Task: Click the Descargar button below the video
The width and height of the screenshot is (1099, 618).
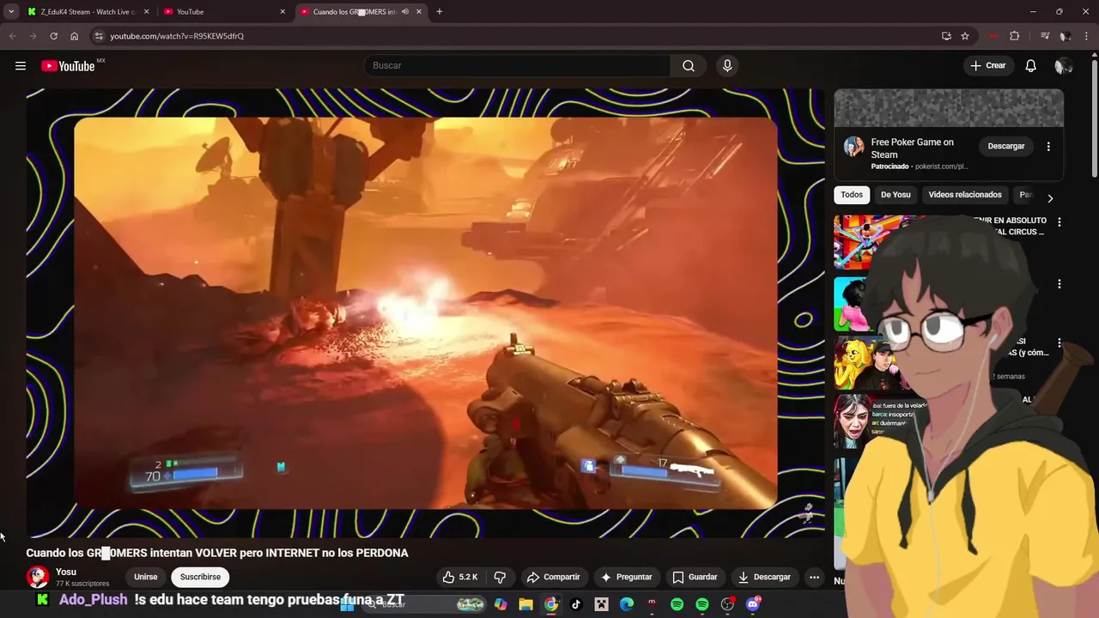Action: (x=764, y=577)
